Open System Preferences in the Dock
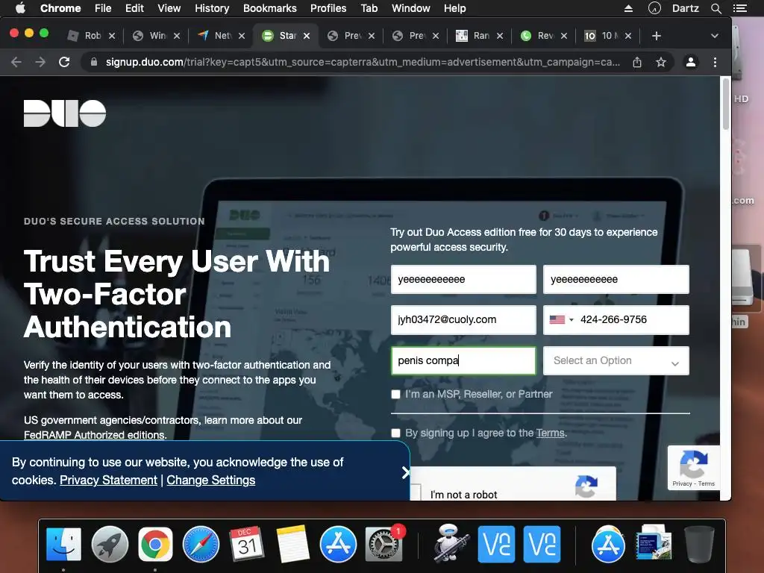This screenshot has height=573, width=764. click(x=384, y=544)
